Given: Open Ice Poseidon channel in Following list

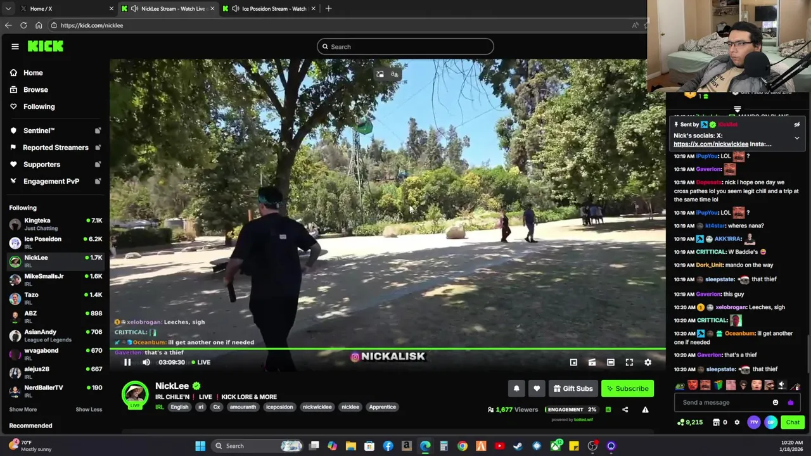Looking at the screenshot, I should (x=55, y=243).
